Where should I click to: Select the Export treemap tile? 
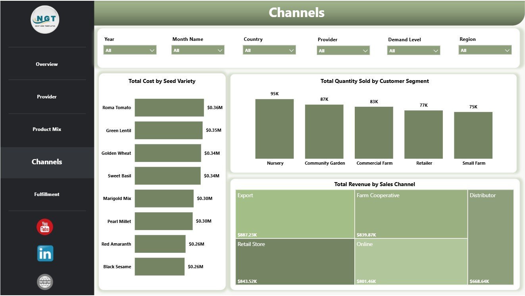point(295,214)
